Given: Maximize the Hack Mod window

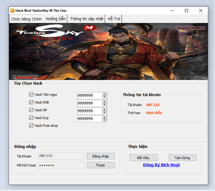Looking at the screenshot, I should coord(186,11).
